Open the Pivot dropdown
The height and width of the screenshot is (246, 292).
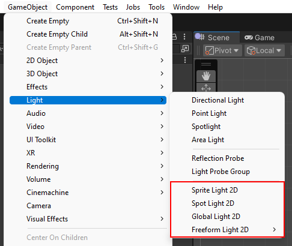[222, 50]
